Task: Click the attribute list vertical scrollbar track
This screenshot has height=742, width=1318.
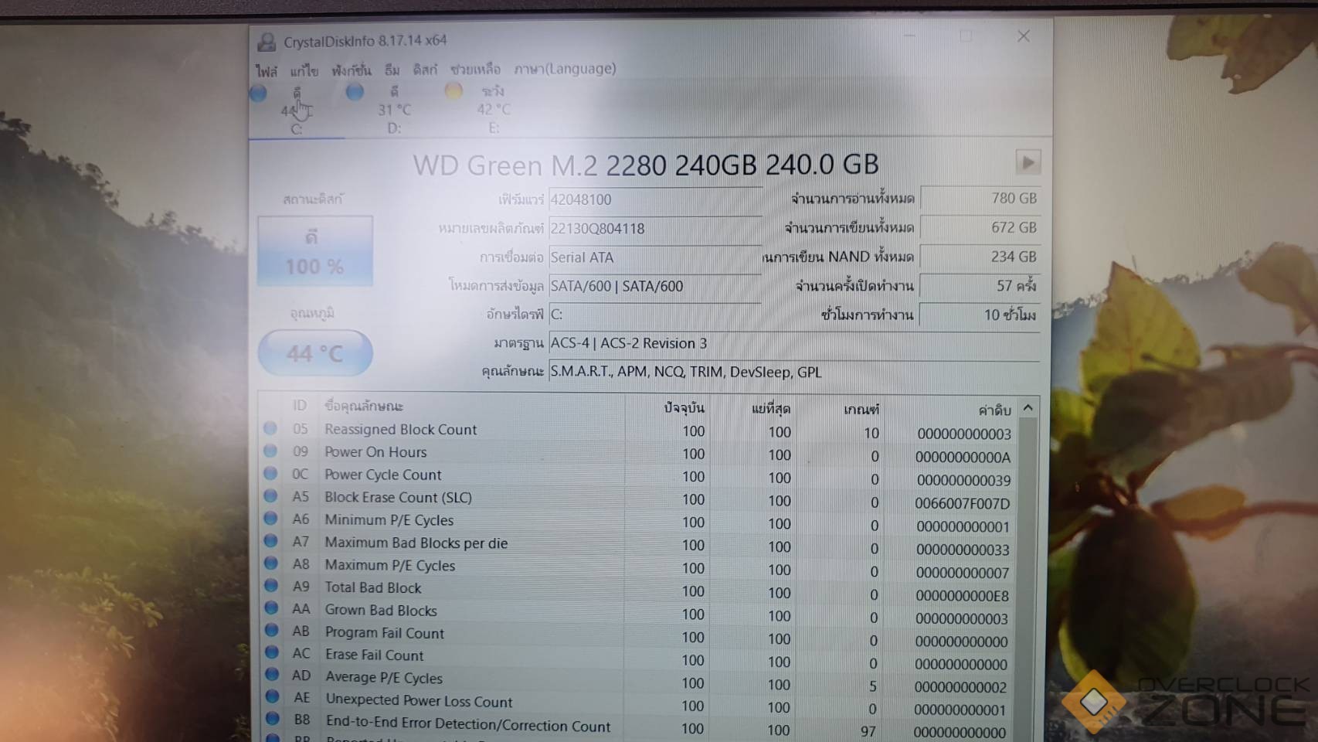Action: [x=1028, y=579]
